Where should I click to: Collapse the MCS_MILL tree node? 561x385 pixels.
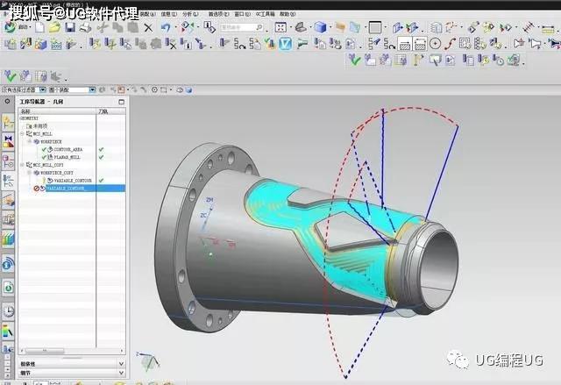point(22,134)
